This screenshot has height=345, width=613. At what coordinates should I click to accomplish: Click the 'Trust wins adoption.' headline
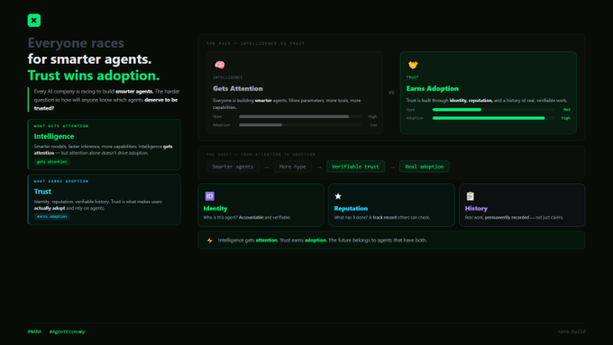pos(94,76)
